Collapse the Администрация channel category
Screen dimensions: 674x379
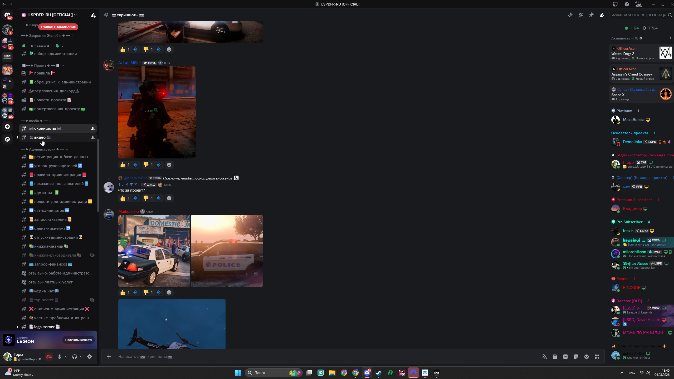point(45,149)
